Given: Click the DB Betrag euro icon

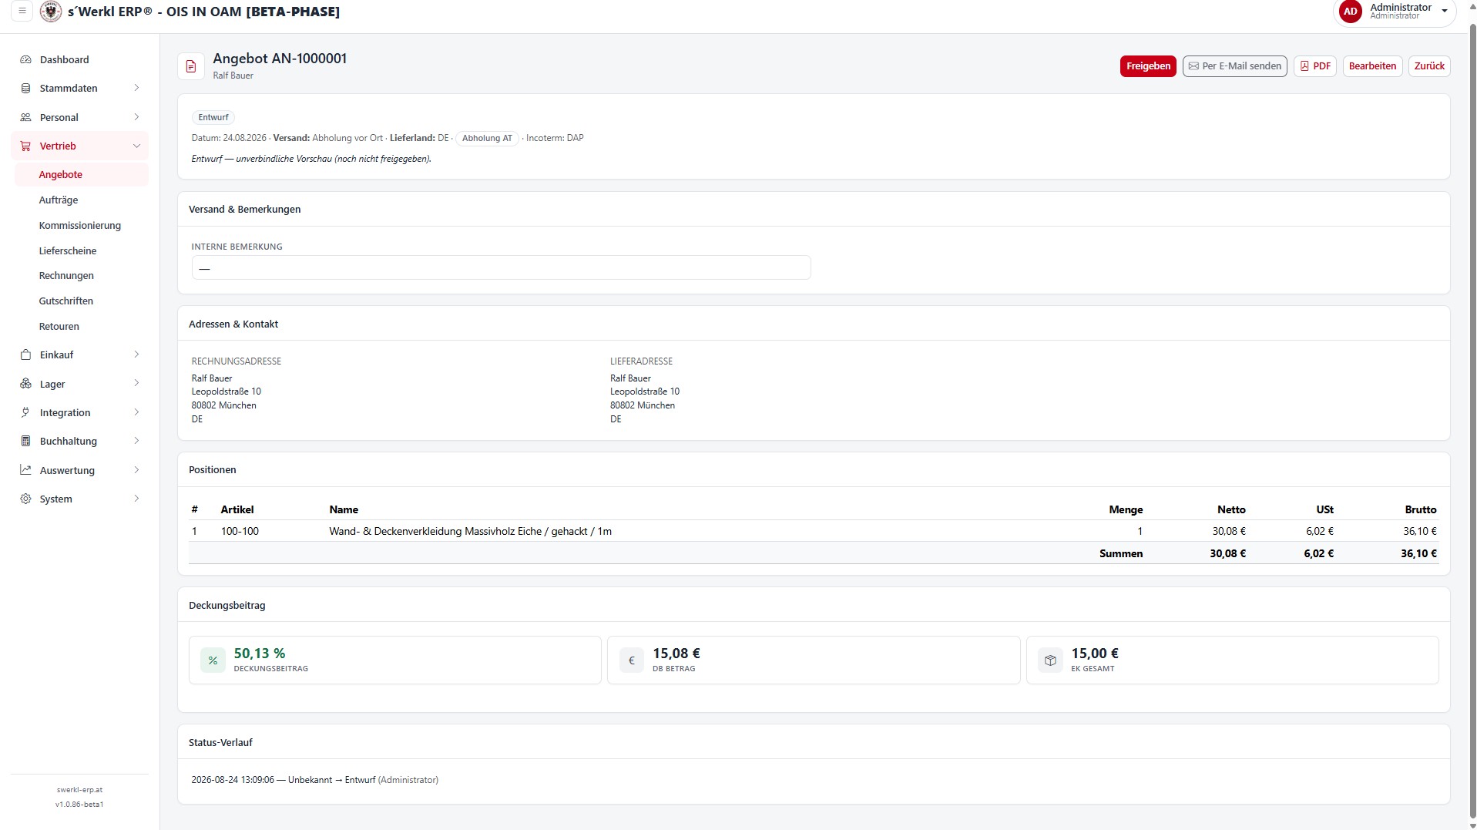Looking at the screenshot, I should pos(632,660).
